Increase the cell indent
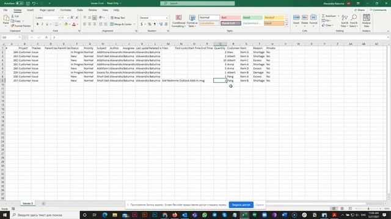 pyautogui.click(x=106, y=24)
